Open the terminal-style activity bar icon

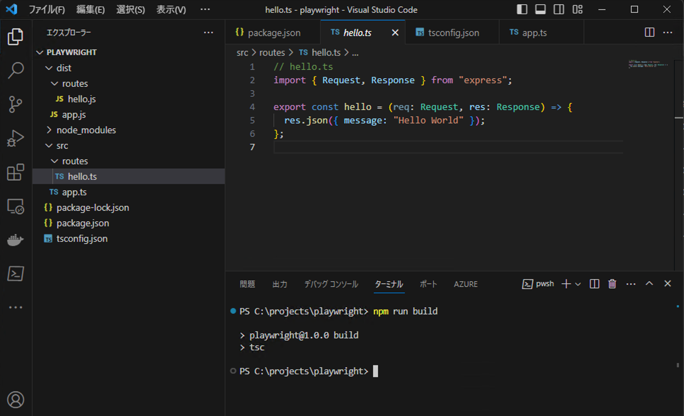(16, 274)
